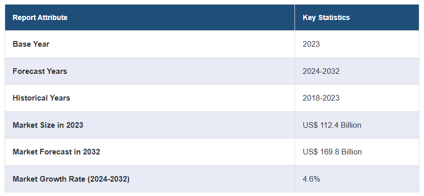This screenshot has height=196, width=424.
Task: Click the Report Attribute column header
Action: point(40,17)
